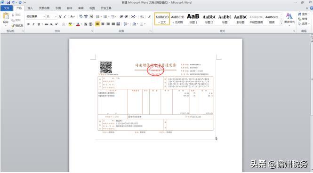Activate the Format Painter (格式刷)
This screenshot has height=173, width=313.
[17, 25]
